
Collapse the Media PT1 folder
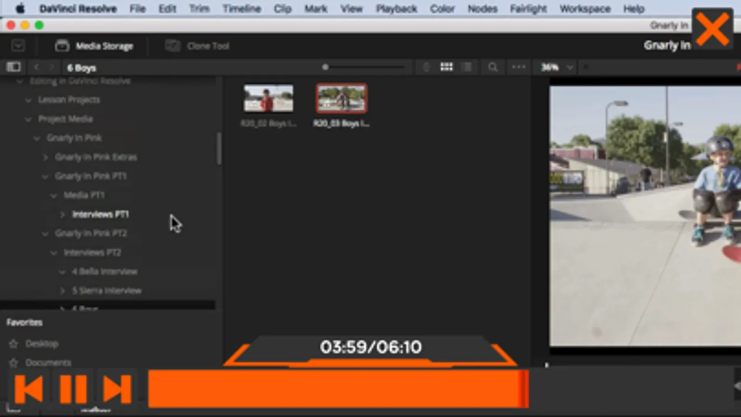click(x=54, y=195)
